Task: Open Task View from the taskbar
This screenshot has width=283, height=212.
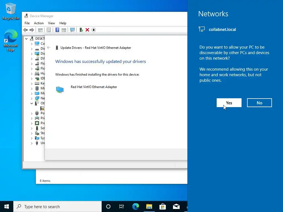Action: tap(122, 206)
